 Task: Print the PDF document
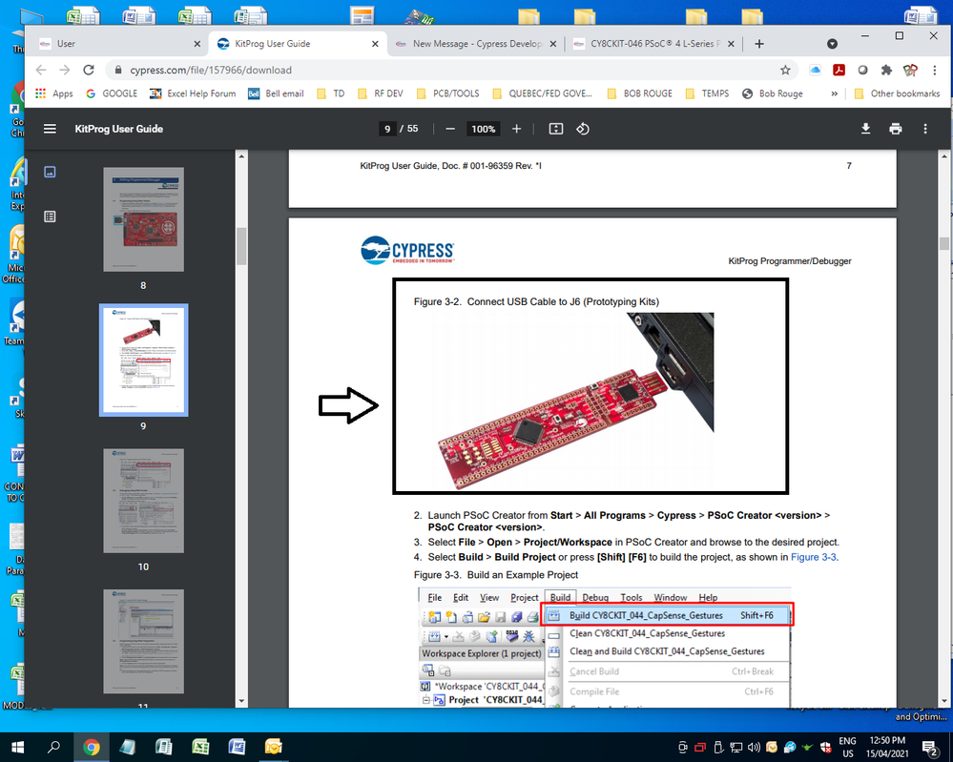[895, 129]
